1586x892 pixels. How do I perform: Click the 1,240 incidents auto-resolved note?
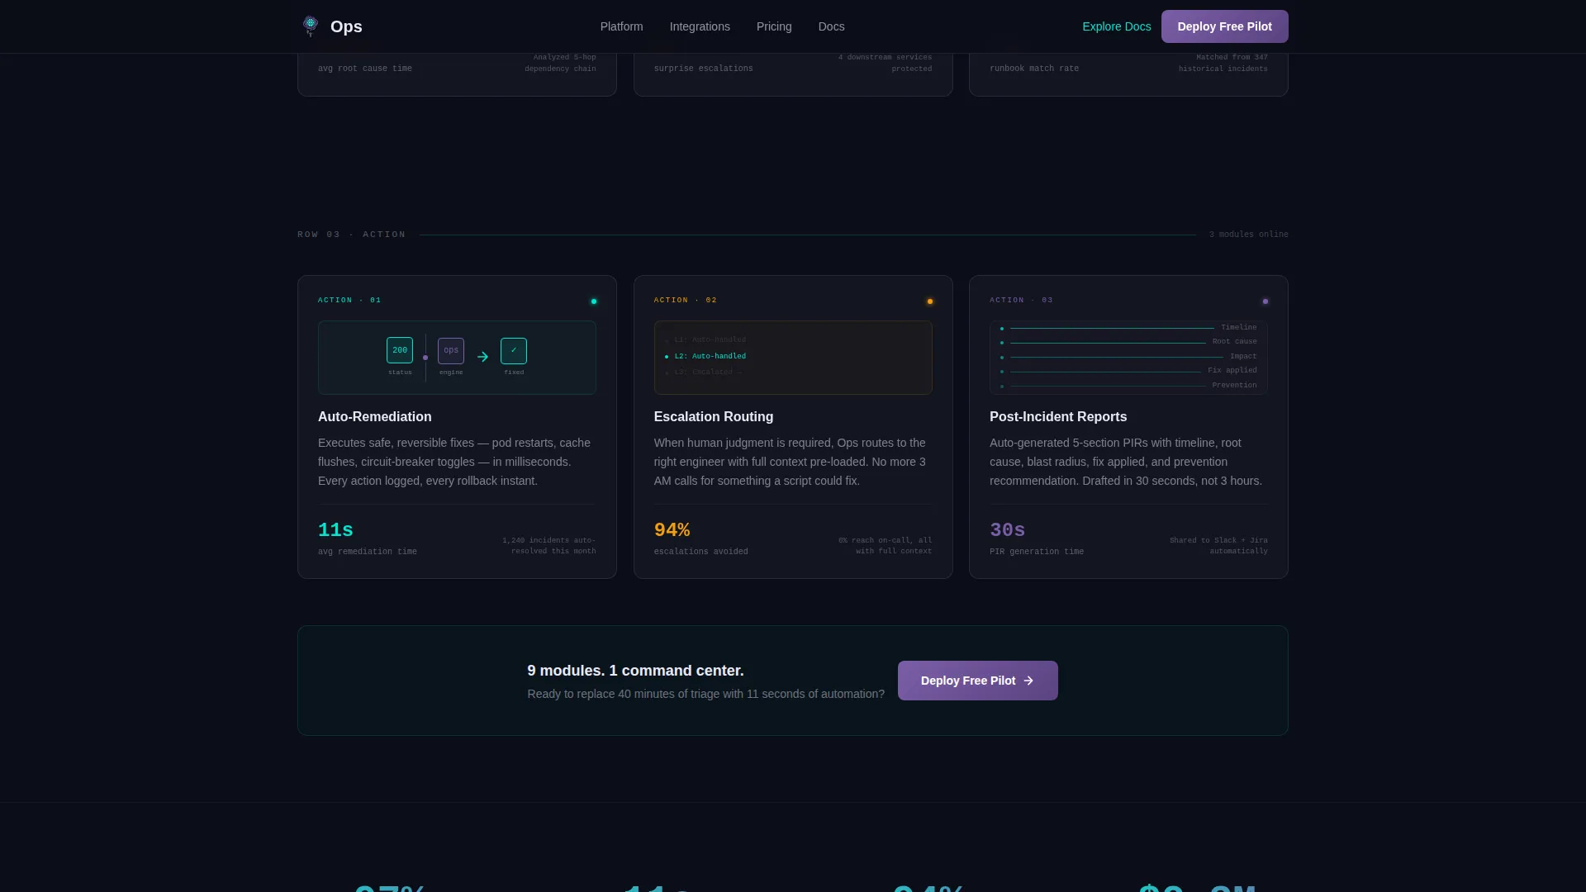[548, 546]
